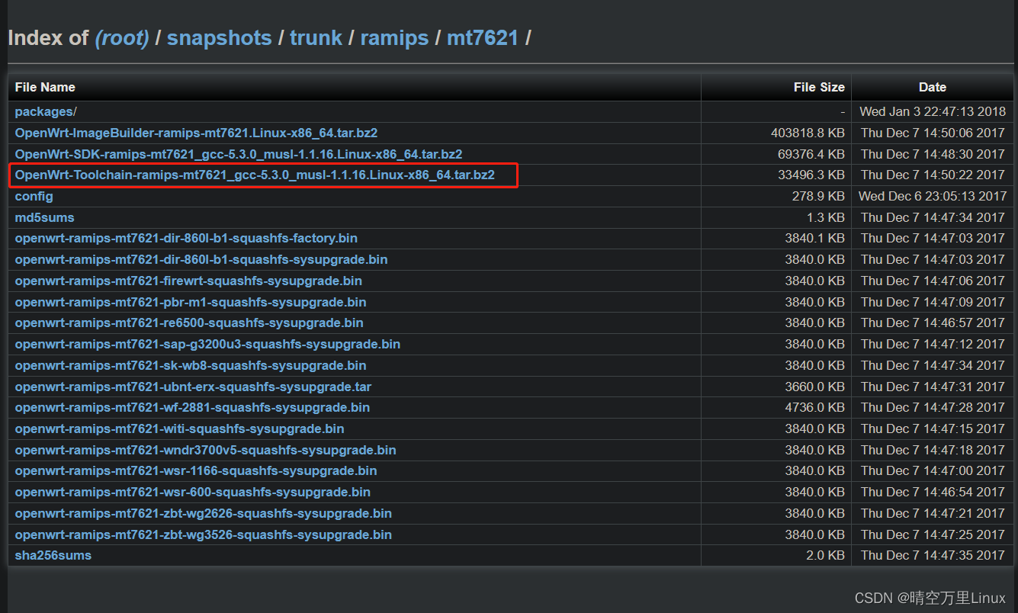
Task: Select date Thu Dec 7 14:47:31 2017
Action: click(x=933, y=387)
